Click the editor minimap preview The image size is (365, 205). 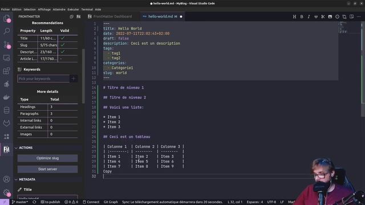349,28
